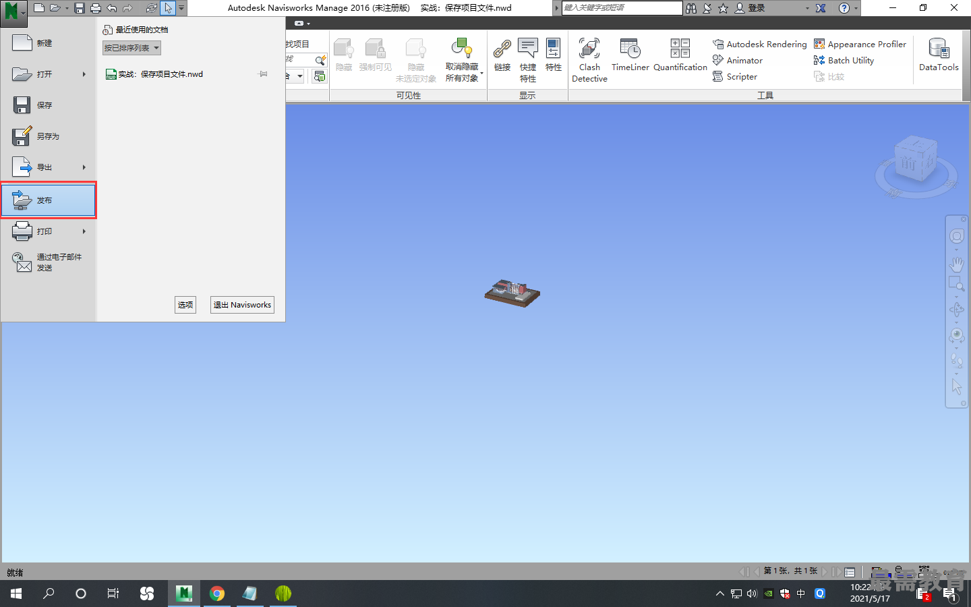Open the Quantification tool
Image resolution: width=971 pixels, height=607 pixels.
pyautogui.click(x=680, y=55)
